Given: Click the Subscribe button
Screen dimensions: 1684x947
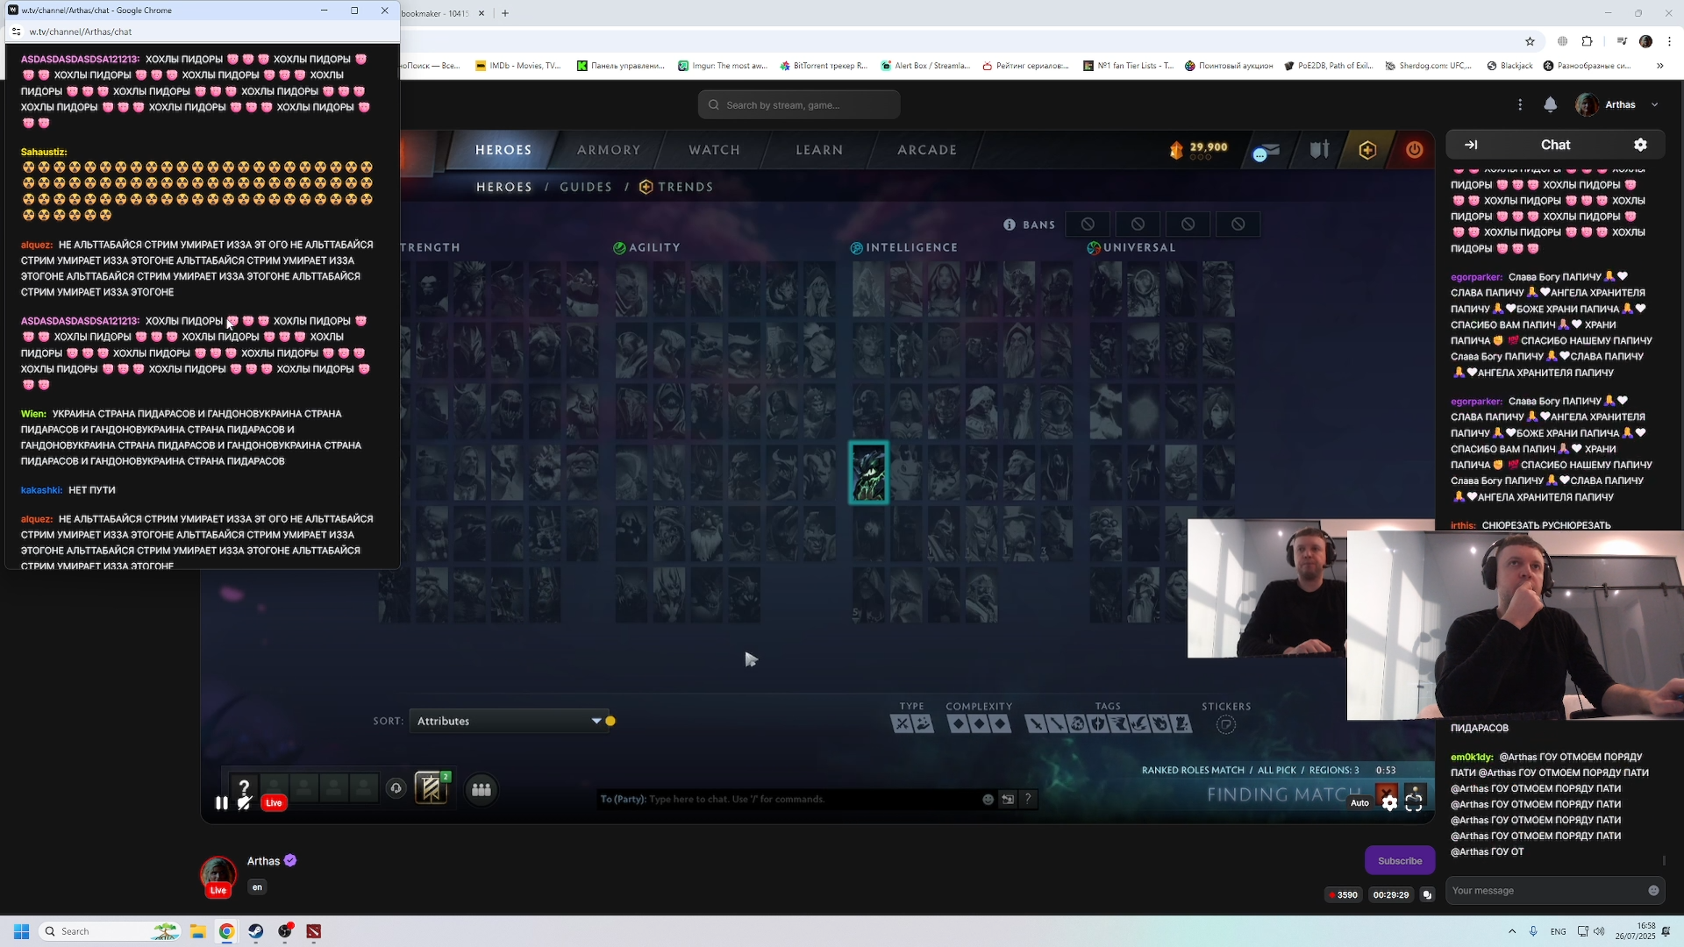Looking at the screenshot, I should pyautogui.click(x=1400, y=861).
